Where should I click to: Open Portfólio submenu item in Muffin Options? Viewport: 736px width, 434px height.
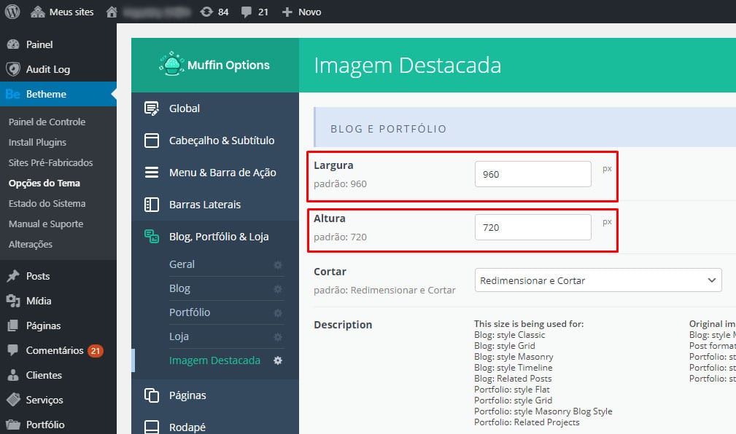pos(190,312)
